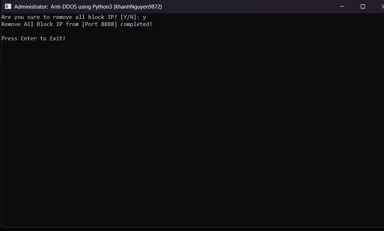Click the "Administrator:" label in the title bar
This screenshot has height=231, width=384.
[x=31, y=7]
